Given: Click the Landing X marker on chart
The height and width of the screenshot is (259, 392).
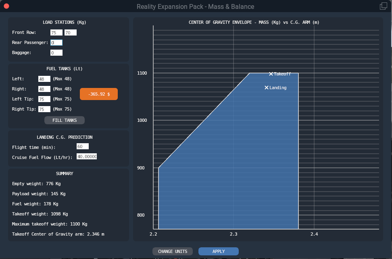Looking at the screenshot, I should coord(267,88).
